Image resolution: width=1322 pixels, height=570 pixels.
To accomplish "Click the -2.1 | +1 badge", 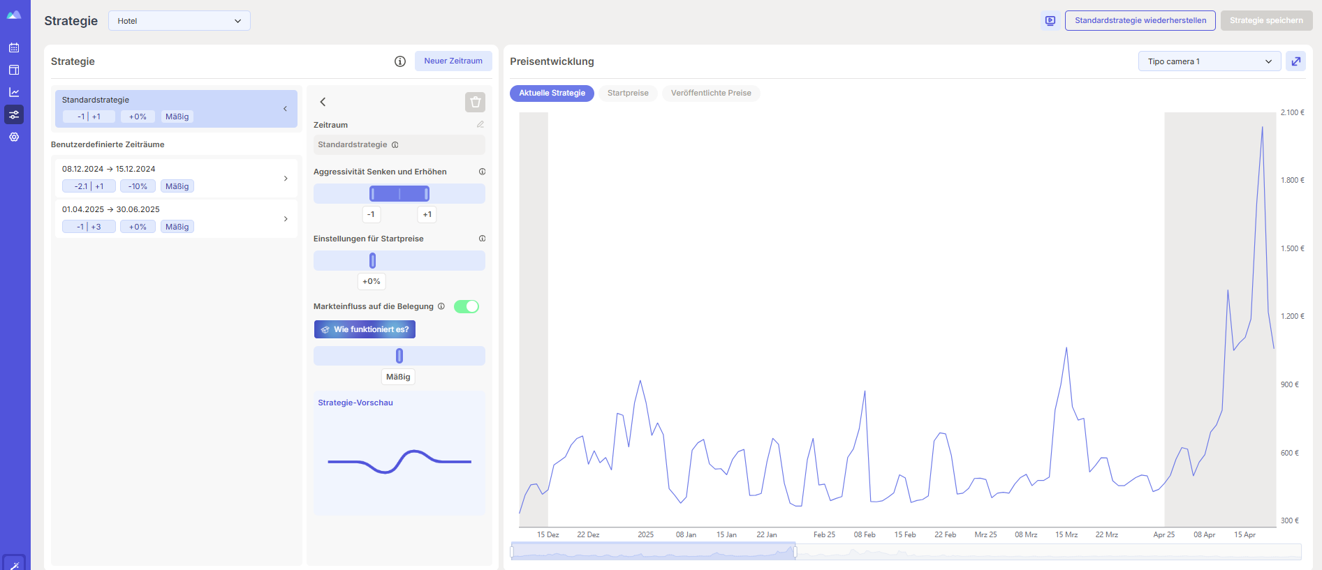I will click(x=89, y=186).
